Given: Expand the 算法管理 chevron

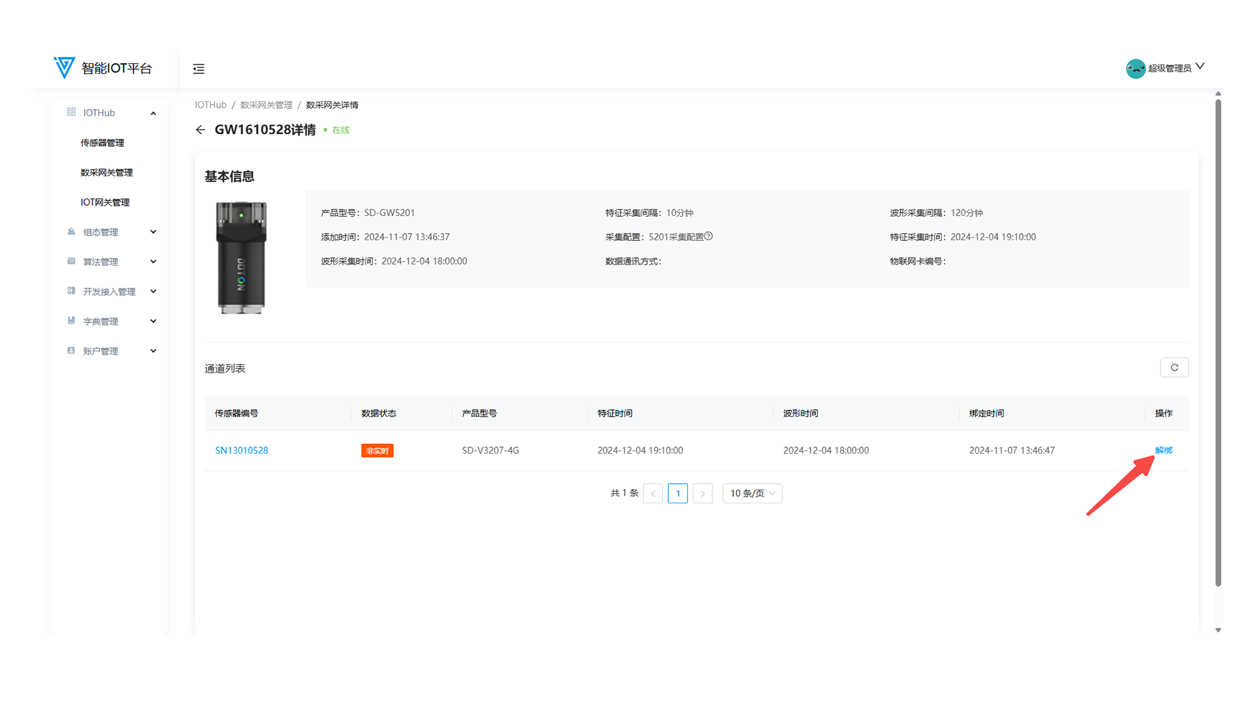Looking at the screenshot, I should point(153,262).
